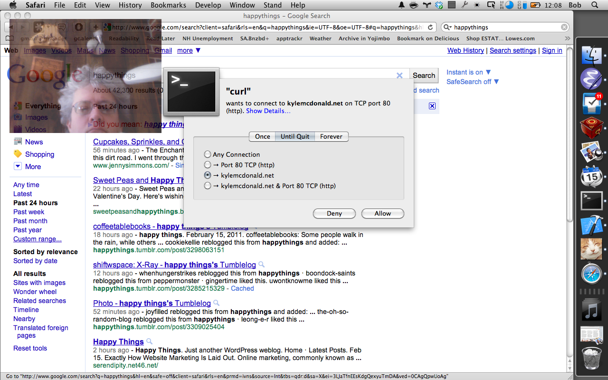
Task: Select "Port 80 TCP (http)" radio option
Action: [208, 165]
